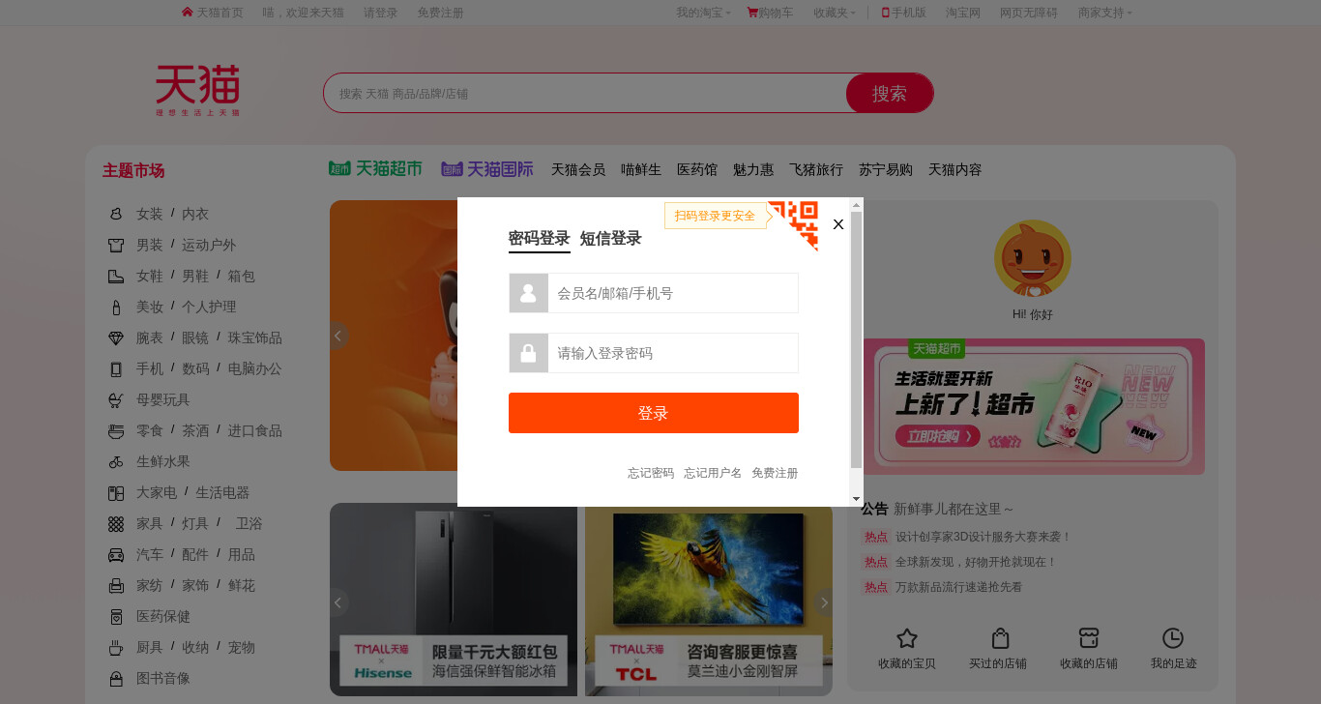Viewport: 1321px width, 704px height.
Task: Select the 密码登录 tab
Action: 540,238
